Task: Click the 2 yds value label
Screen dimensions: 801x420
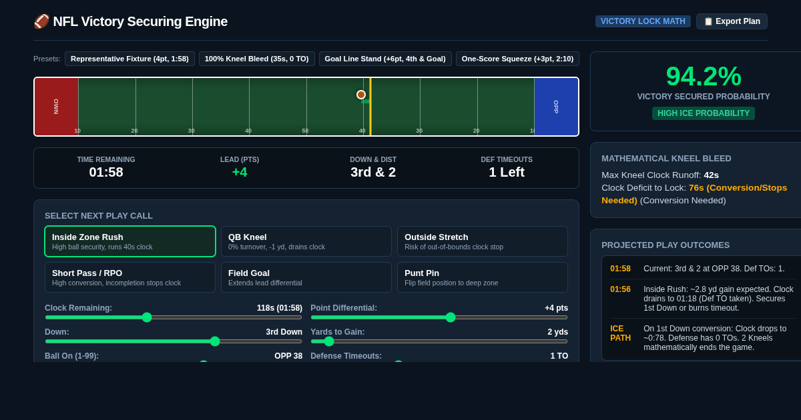Action: coord(558,332)
